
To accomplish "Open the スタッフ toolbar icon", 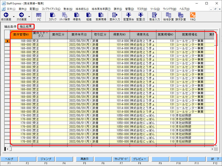I will tap(53, 17).
